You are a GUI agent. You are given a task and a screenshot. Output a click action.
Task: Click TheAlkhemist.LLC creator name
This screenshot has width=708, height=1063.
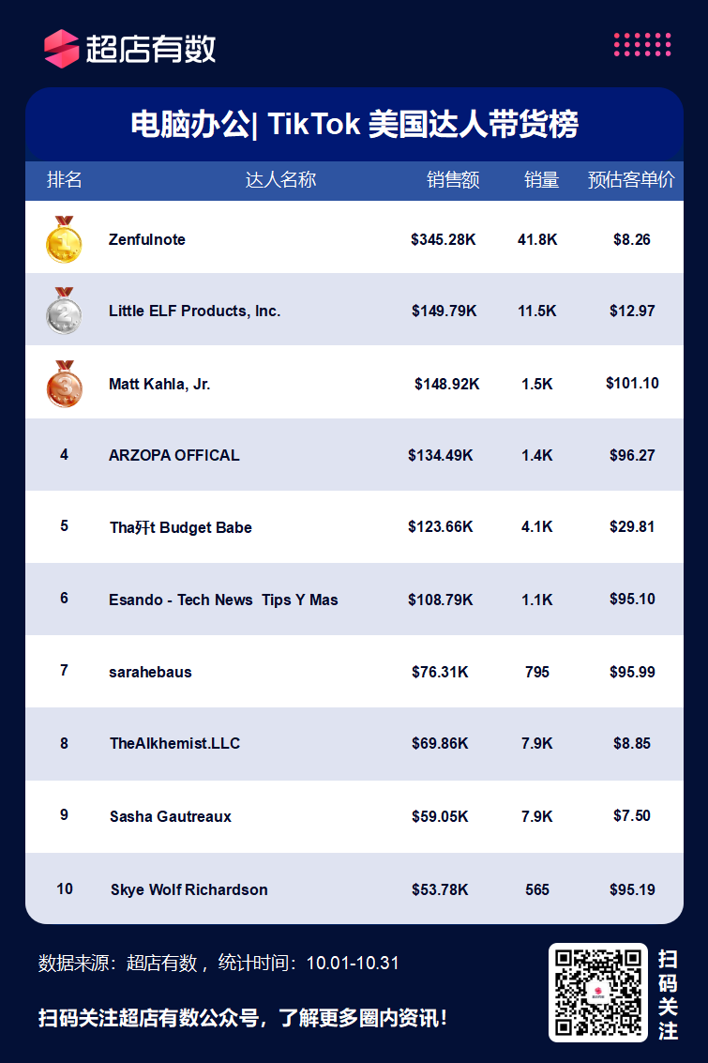[x=174, y=744]
